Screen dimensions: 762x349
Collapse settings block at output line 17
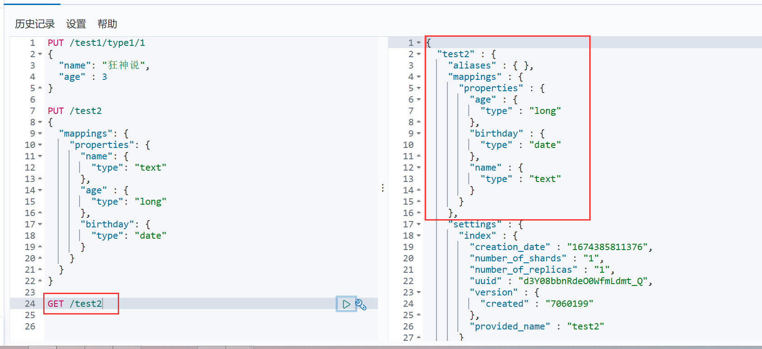point(419,225)
